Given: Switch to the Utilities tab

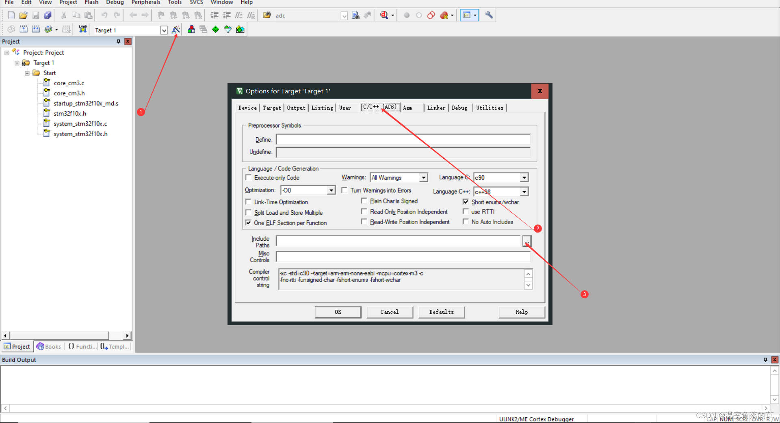Looking at the screenshot, I should point(490,108).
